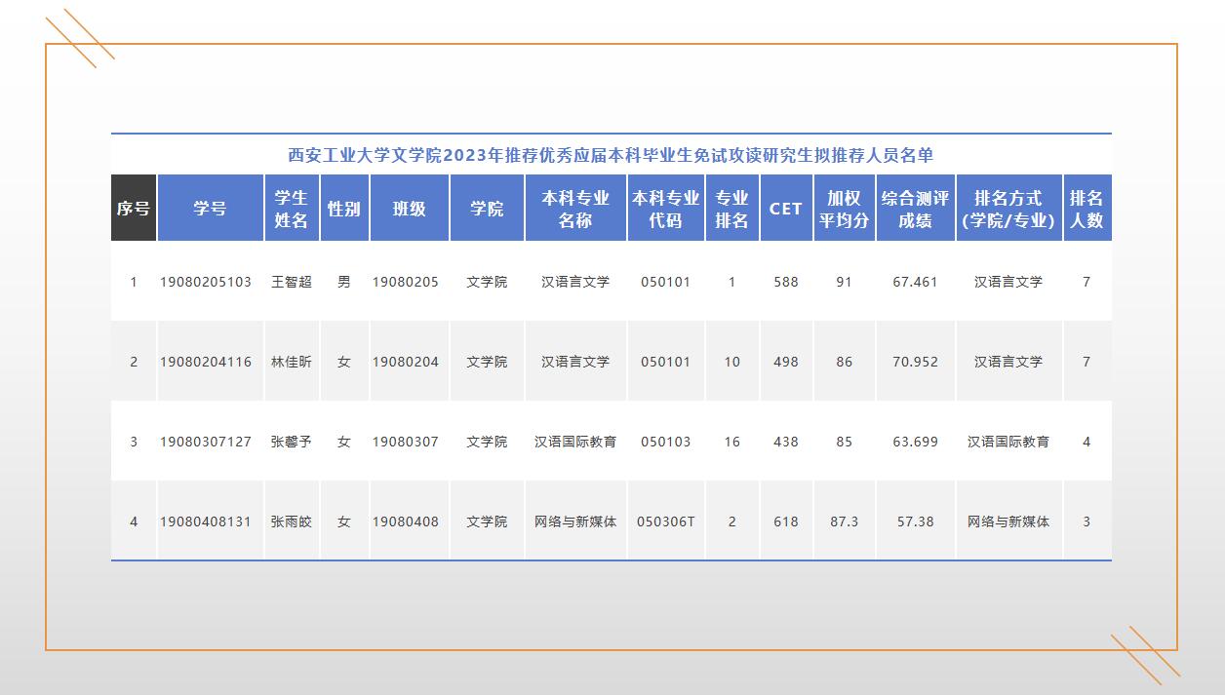Click student ID 19080205103

point(206,282)
